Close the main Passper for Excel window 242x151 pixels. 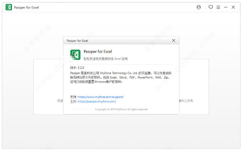pos(233,7)
